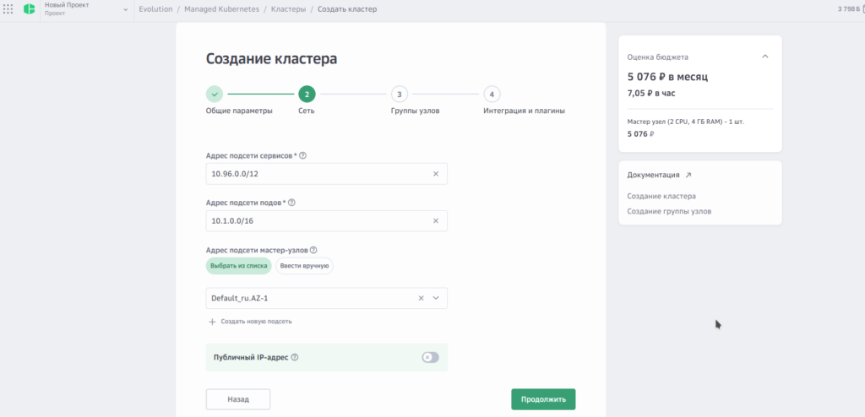The image size is (865, 417).
Task: Click help icon next to master-node subnet label
Action: click(313, 250)
